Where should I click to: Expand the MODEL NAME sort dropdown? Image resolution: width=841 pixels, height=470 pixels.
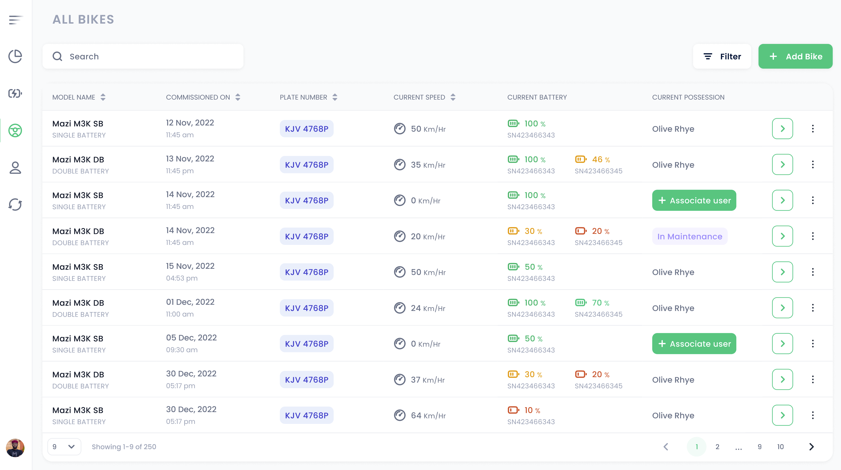point(103,97)
